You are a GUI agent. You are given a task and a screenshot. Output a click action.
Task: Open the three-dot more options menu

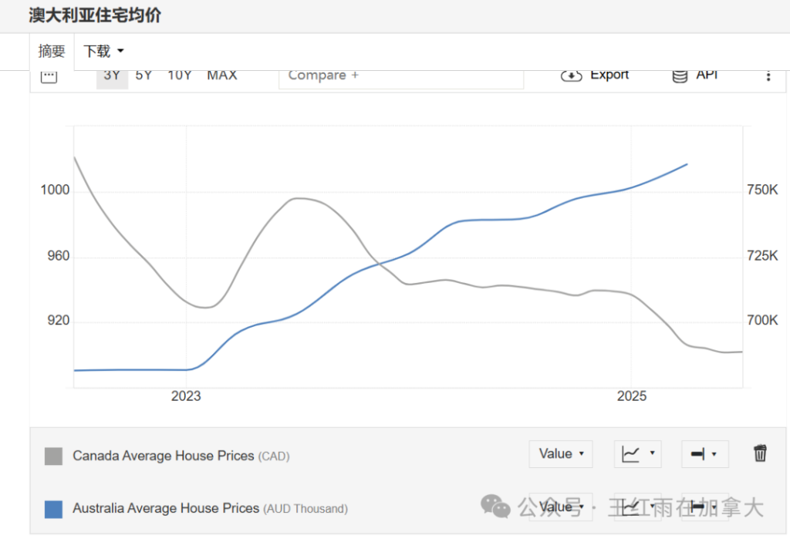point(768,76)
